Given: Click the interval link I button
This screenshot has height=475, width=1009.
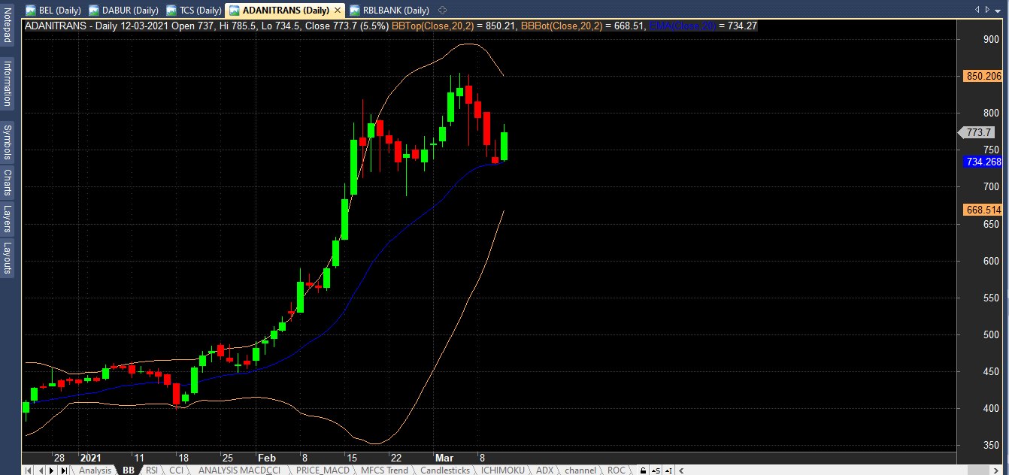Looking at the screenshot, I should coord(668,470).
